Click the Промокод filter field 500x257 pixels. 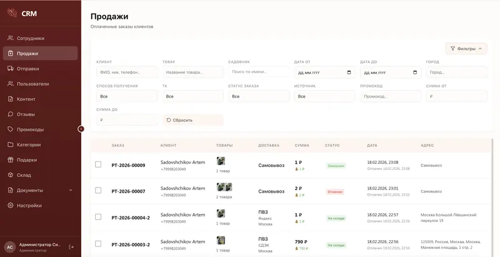pos(390,96)
